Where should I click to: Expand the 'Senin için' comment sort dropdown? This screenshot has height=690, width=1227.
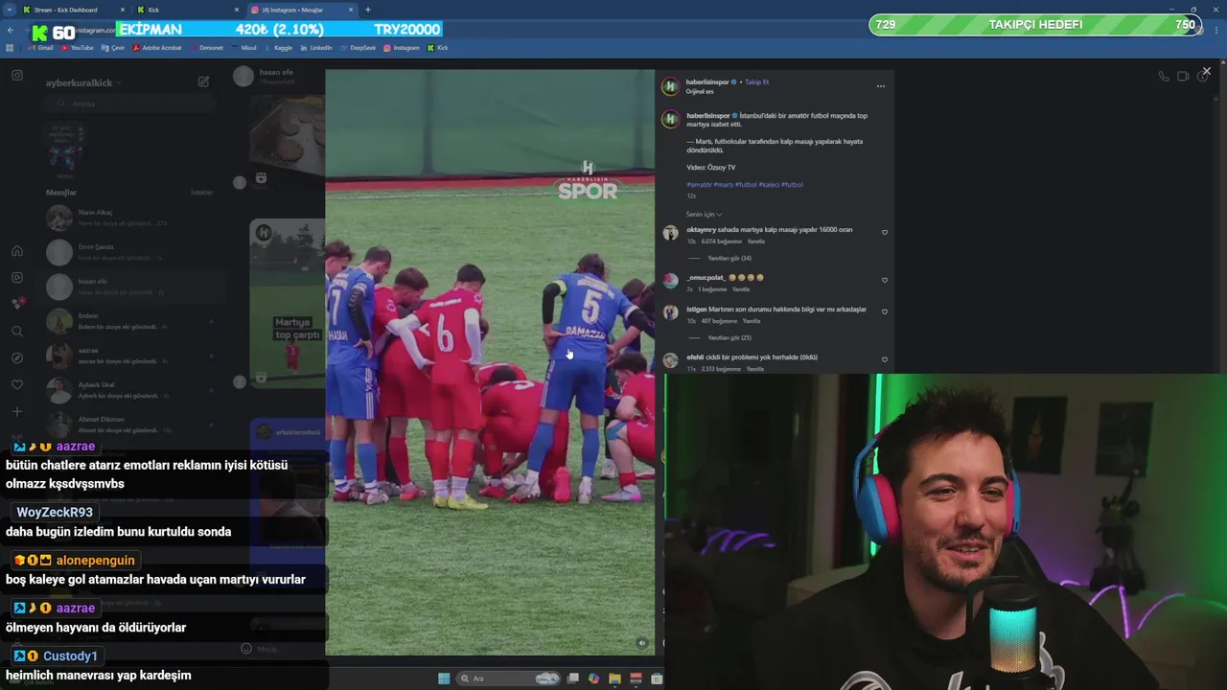click(704, 215)
